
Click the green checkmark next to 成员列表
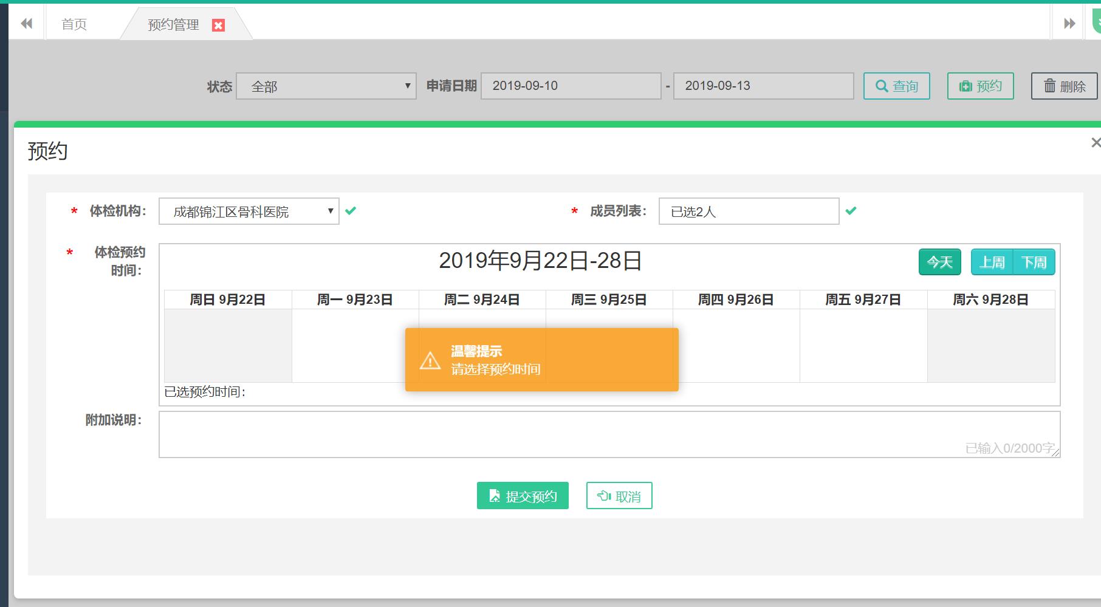(x=851, y=211)
